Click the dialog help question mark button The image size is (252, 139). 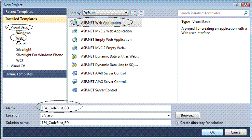[237, 5]
